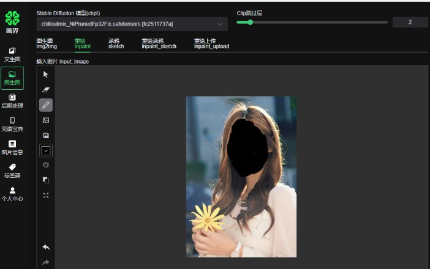
Task: Click the green clover 画界 logo
Action: coord(12,22)
